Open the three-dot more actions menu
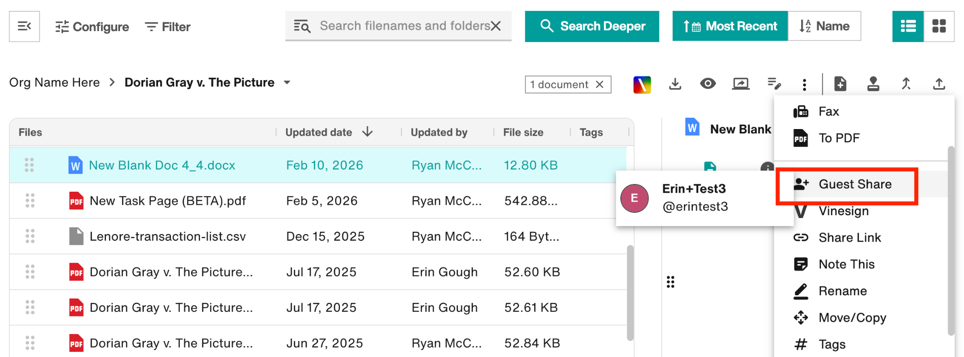 pyautogui.click(x=804, y=84)
